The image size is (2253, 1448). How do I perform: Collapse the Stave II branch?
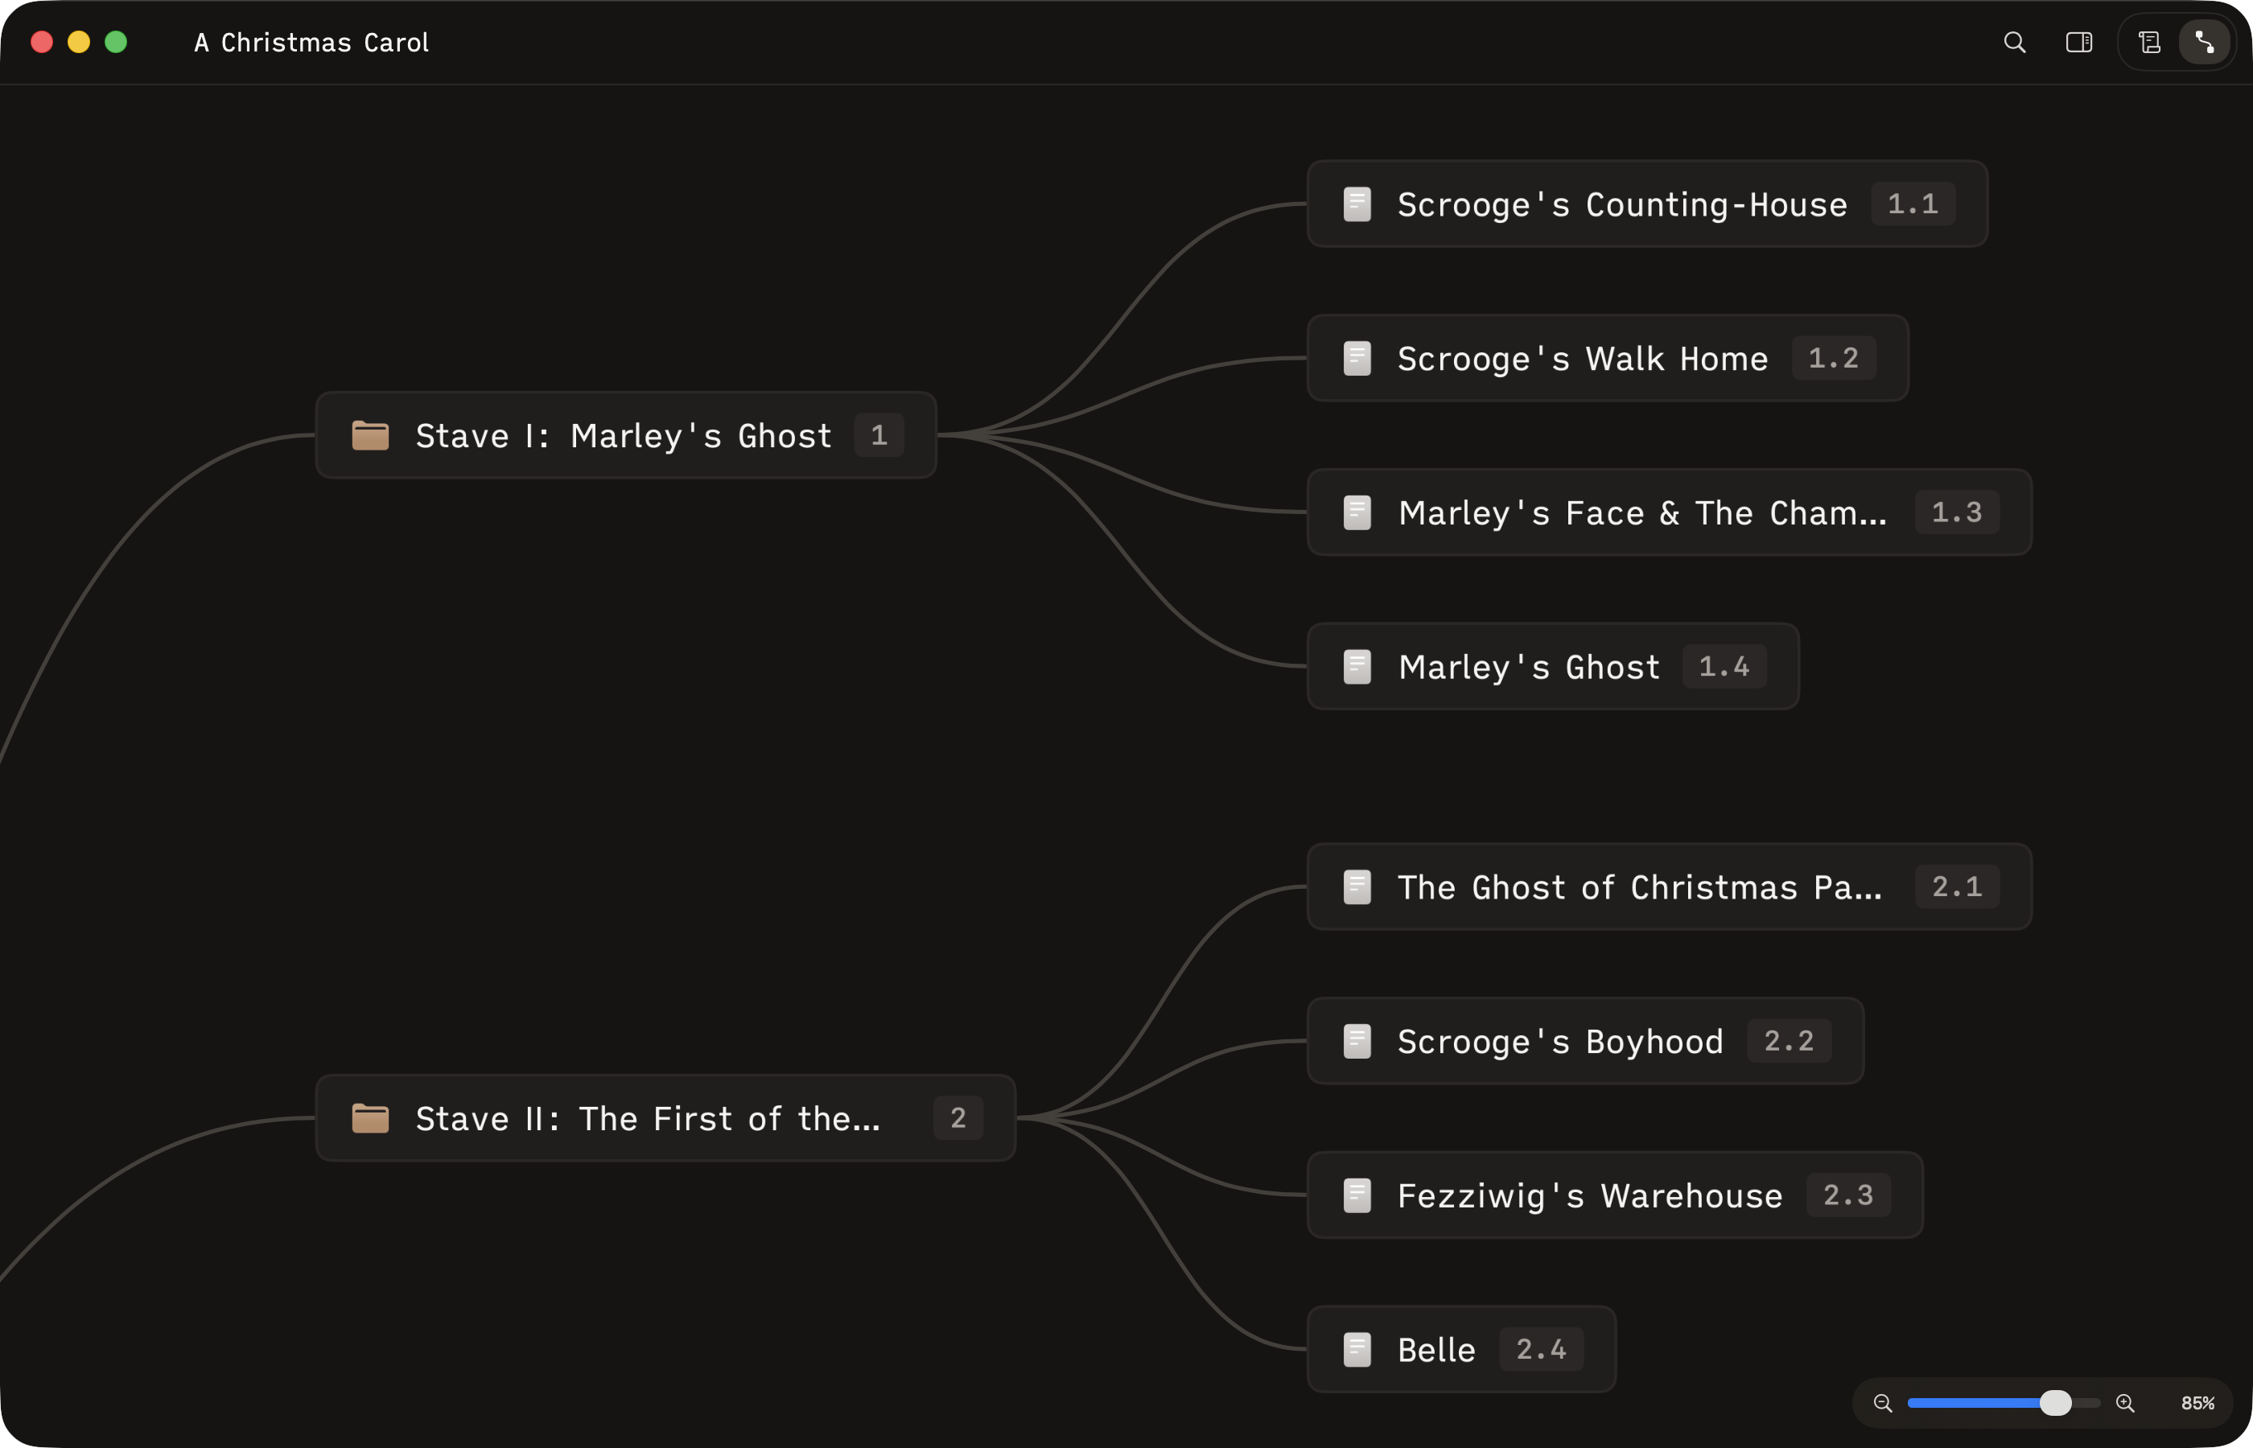(x=665, y=1118)
